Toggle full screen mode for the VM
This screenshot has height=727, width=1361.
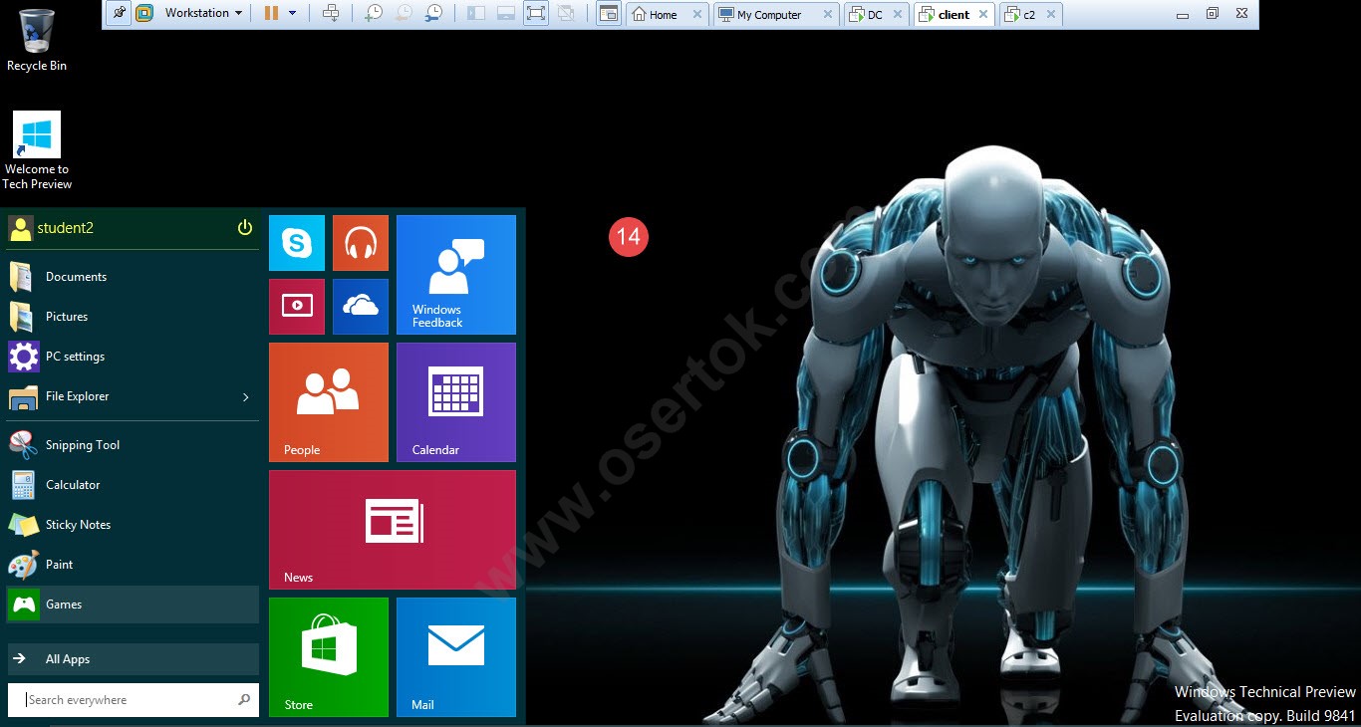click(535, 14)
